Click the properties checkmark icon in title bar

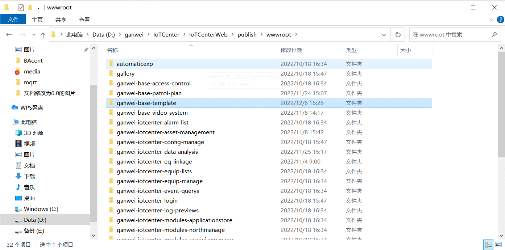tap(21, 7)
